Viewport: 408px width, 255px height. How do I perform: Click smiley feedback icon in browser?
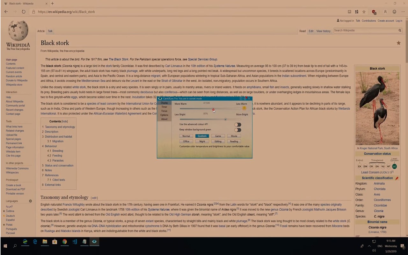coord(394,12)
